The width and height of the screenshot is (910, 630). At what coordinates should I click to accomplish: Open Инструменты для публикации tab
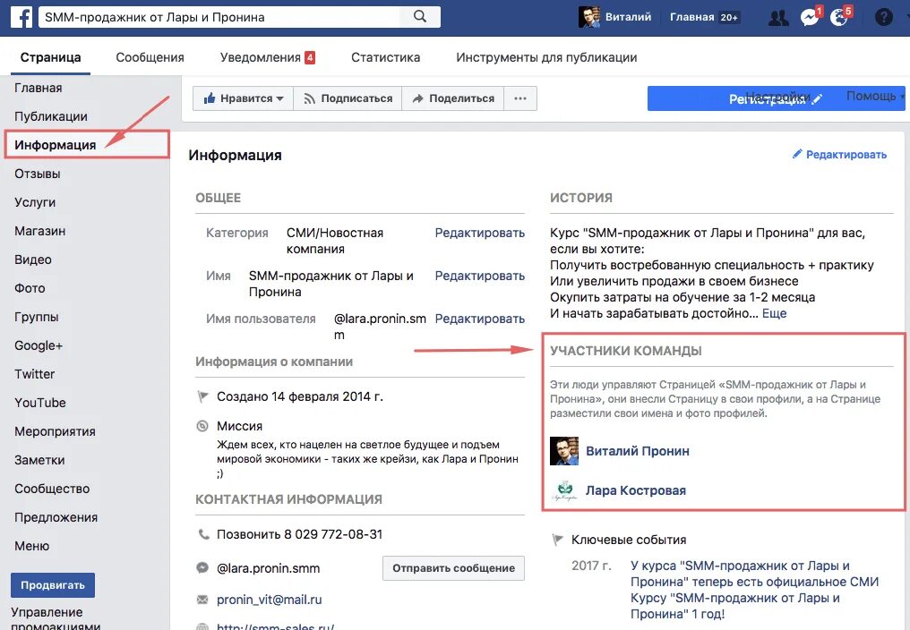click(x=546, y=57)
